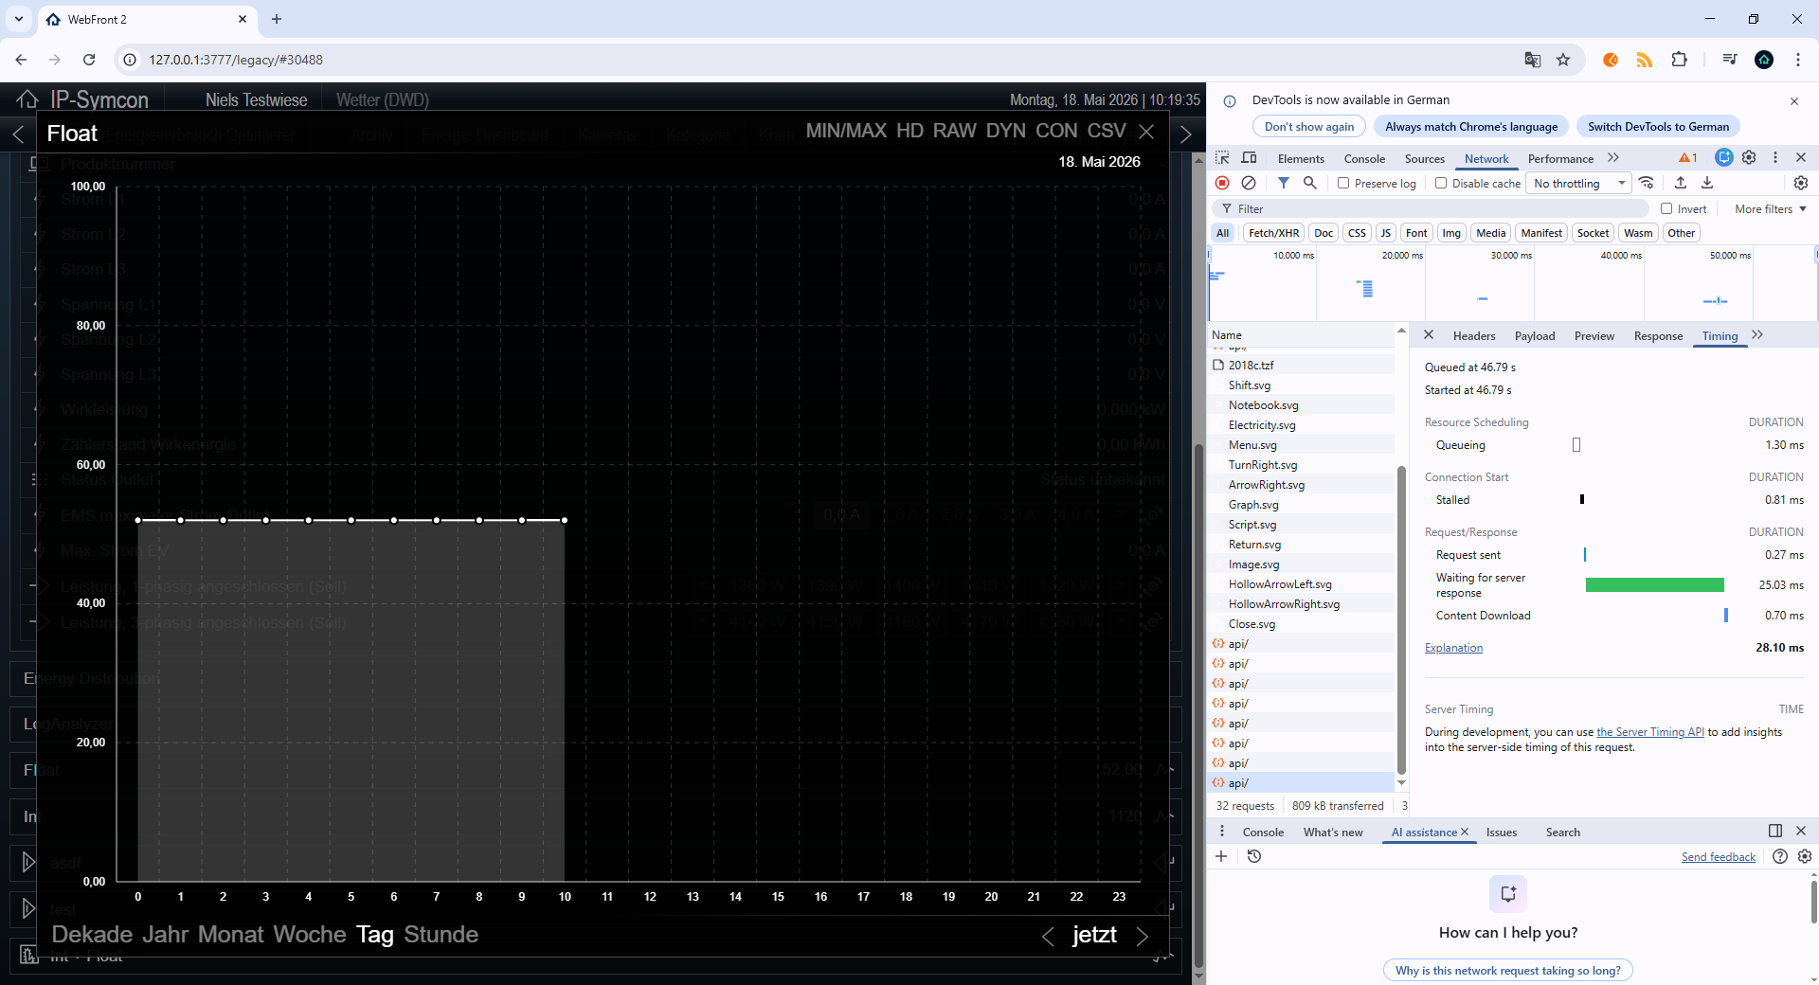Open the network search icon
Screen dimensions: 1819x985
tap(1310, 183)
